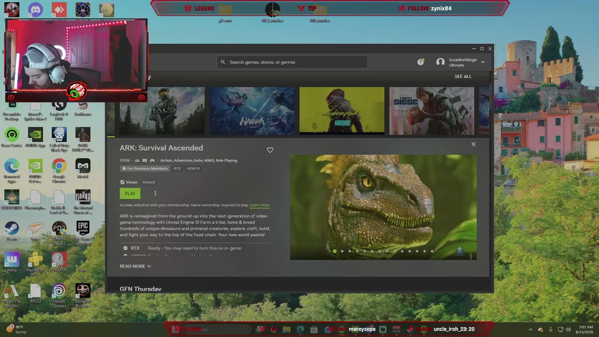Open RPCS3 desktop shortcut
Image resolution: width=599 pixels, height=337 pixels.
[36, 294]
